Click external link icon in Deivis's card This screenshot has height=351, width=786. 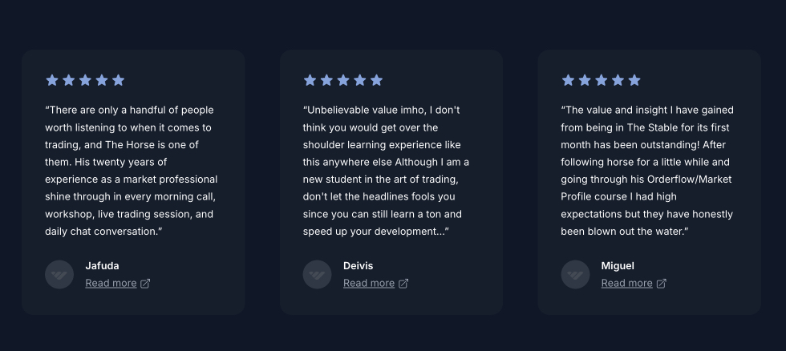click(x=403, y=283)
